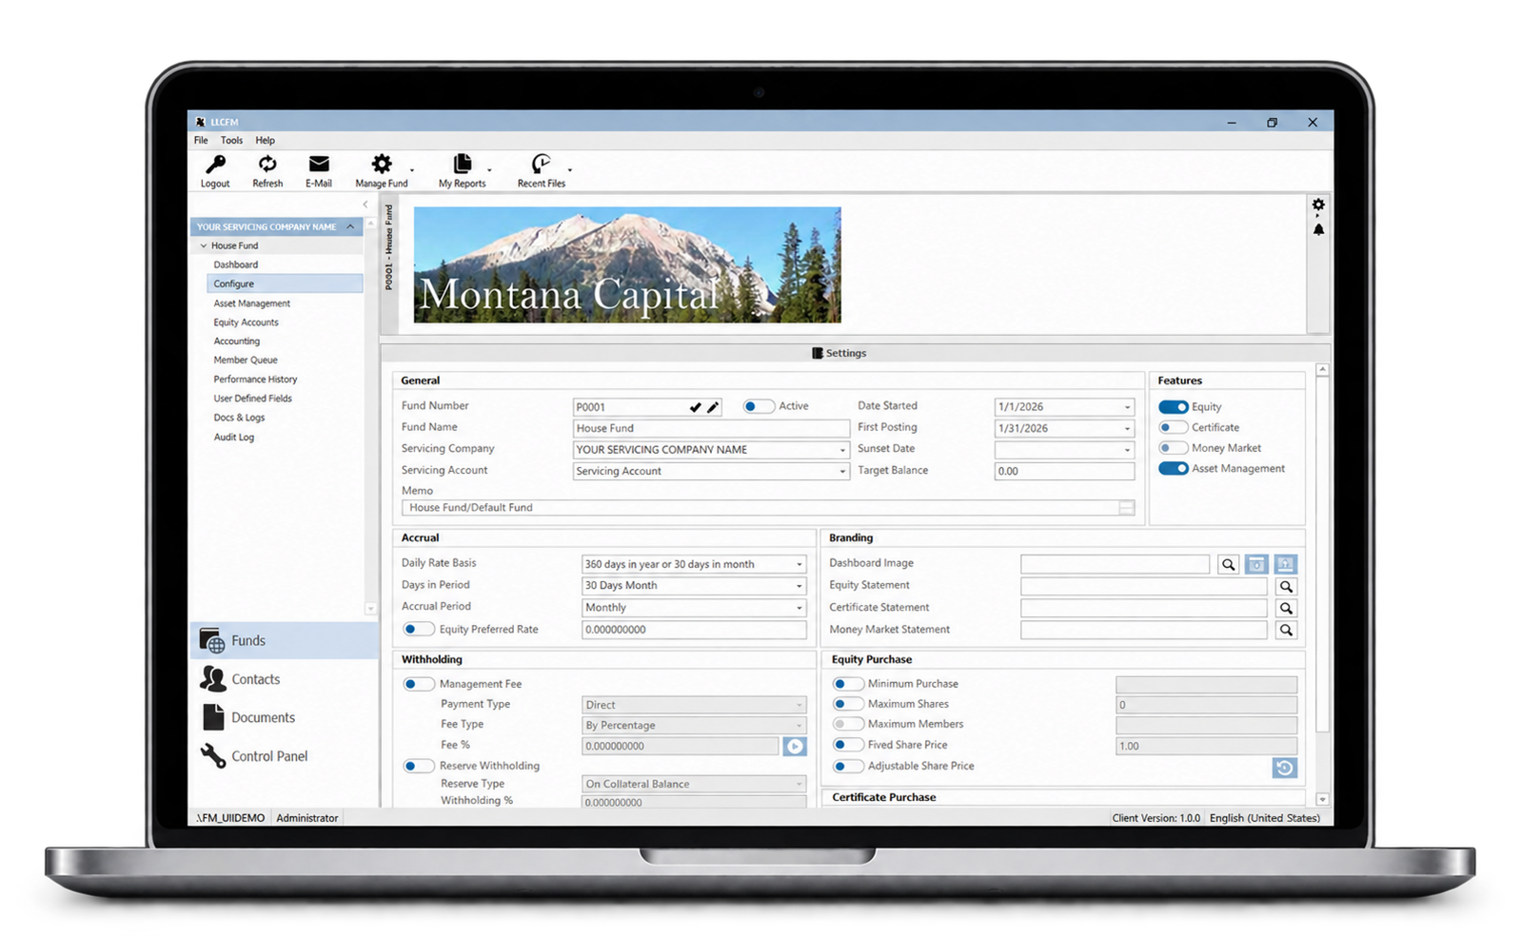Collapse the left navigation pane arrow
1521x936 pixels.
point(365,205)
